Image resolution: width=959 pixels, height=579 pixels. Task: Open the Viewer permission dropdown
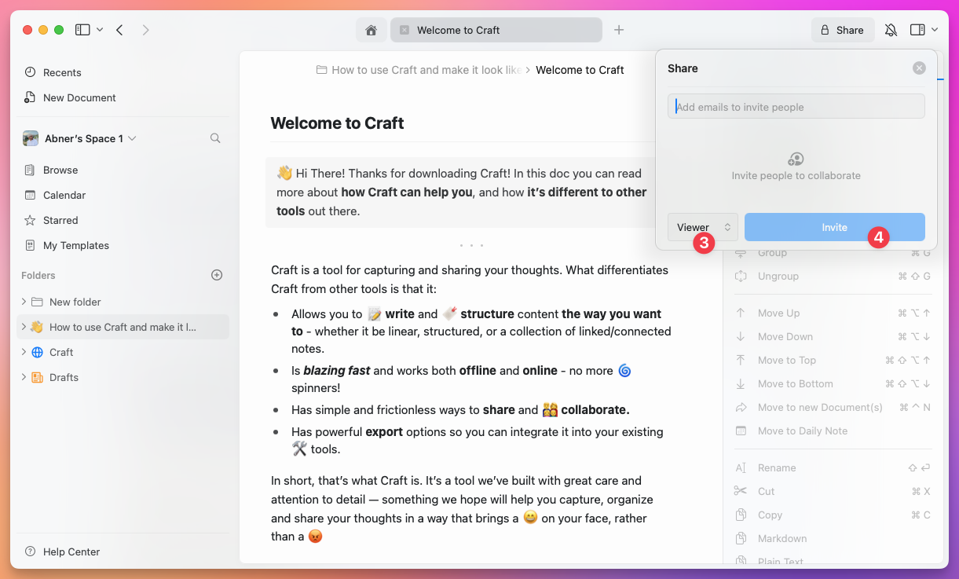click(x=702, y=226)
